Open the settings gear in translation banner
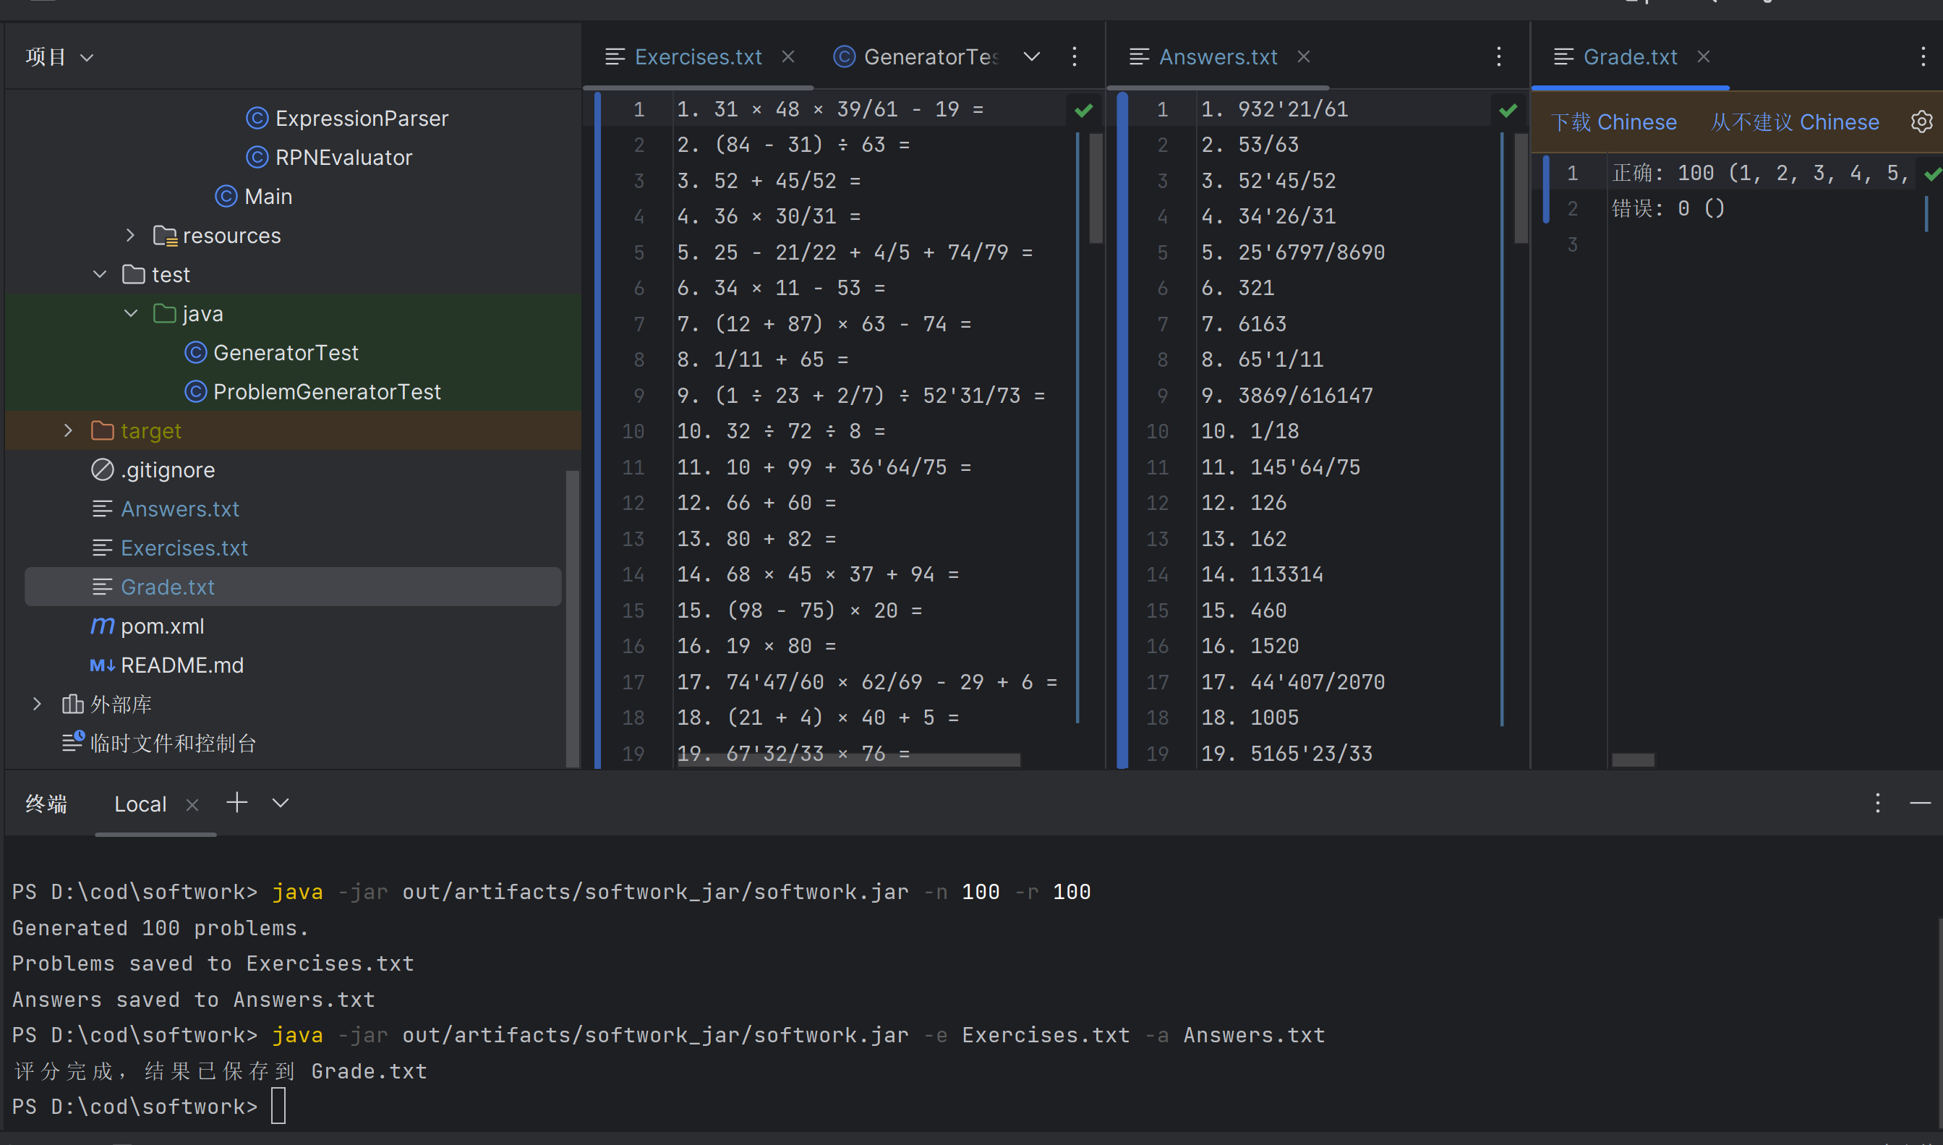 point(1921,122)
